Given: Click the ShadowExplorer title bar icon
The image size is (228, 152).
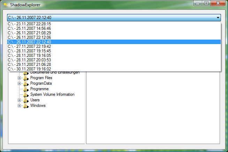Looking at the screenshot, I should (6, 5).
